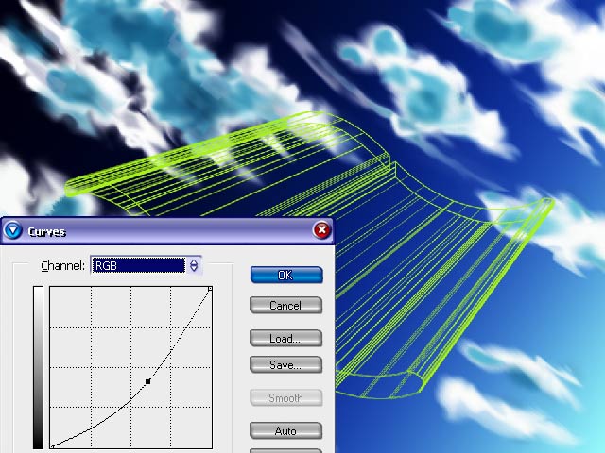Click the Curves title text

[x=46, y=232]
